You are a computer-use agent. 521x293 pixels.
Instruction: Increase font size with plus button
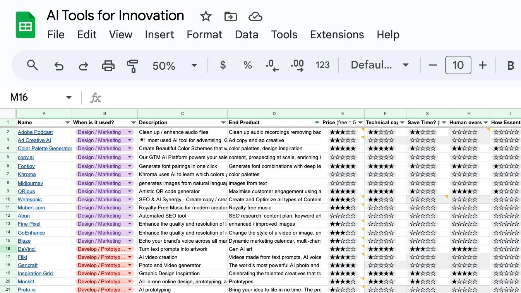[x=482, y=65]
